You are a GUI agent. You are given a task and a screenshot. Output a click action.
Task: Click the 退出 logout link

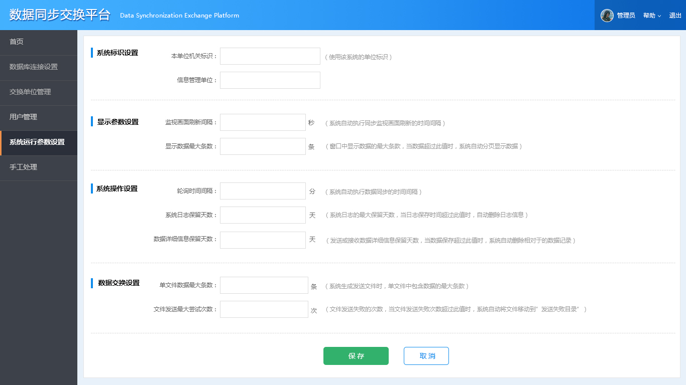(675, 16)
